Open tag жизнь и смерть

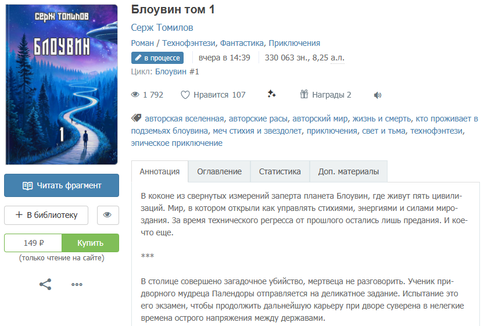tap(382, 119)
